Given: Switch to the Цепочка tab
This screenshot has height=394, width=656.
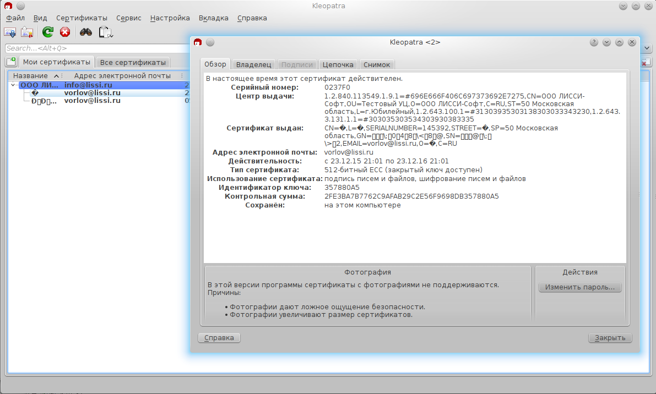Looking at the screenshot, I should pyautogui.click(x=338, y=64).
